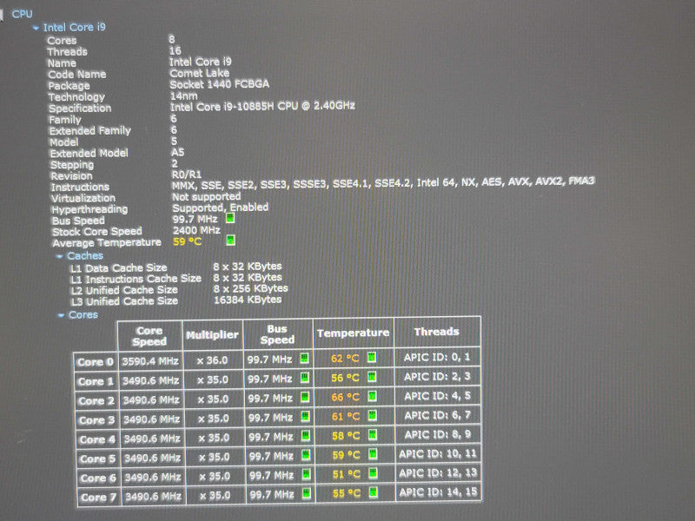Click the 51 °C temperature value

347,474
